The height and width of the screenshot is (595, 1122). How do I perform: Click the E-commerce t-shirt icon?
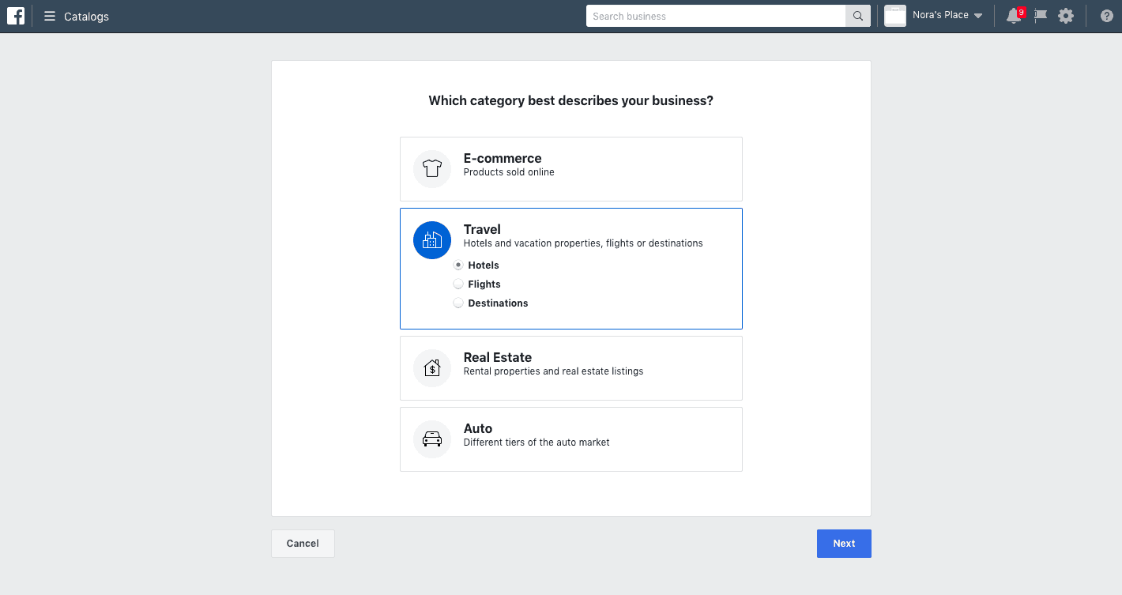pyautogui.click(x=432, y=168)
